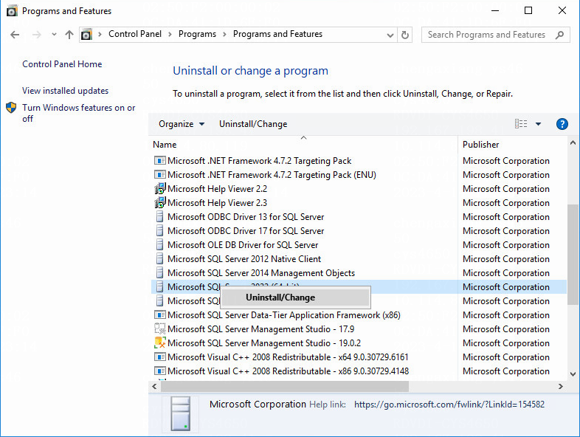Open recent locations dropdown arrow
580x437 pixels.
click(x=54, y=35)
